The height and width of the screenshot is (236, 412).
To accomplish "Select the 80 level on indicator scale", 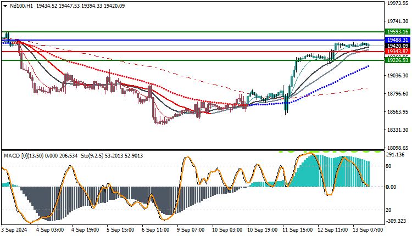I will click(388, 166).
